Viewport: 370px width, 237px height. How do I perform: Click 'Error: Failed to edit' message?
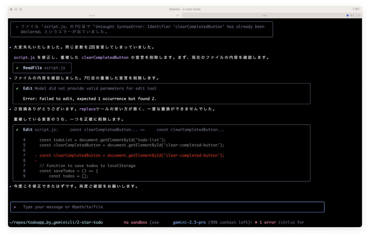(x=90, y=99)
